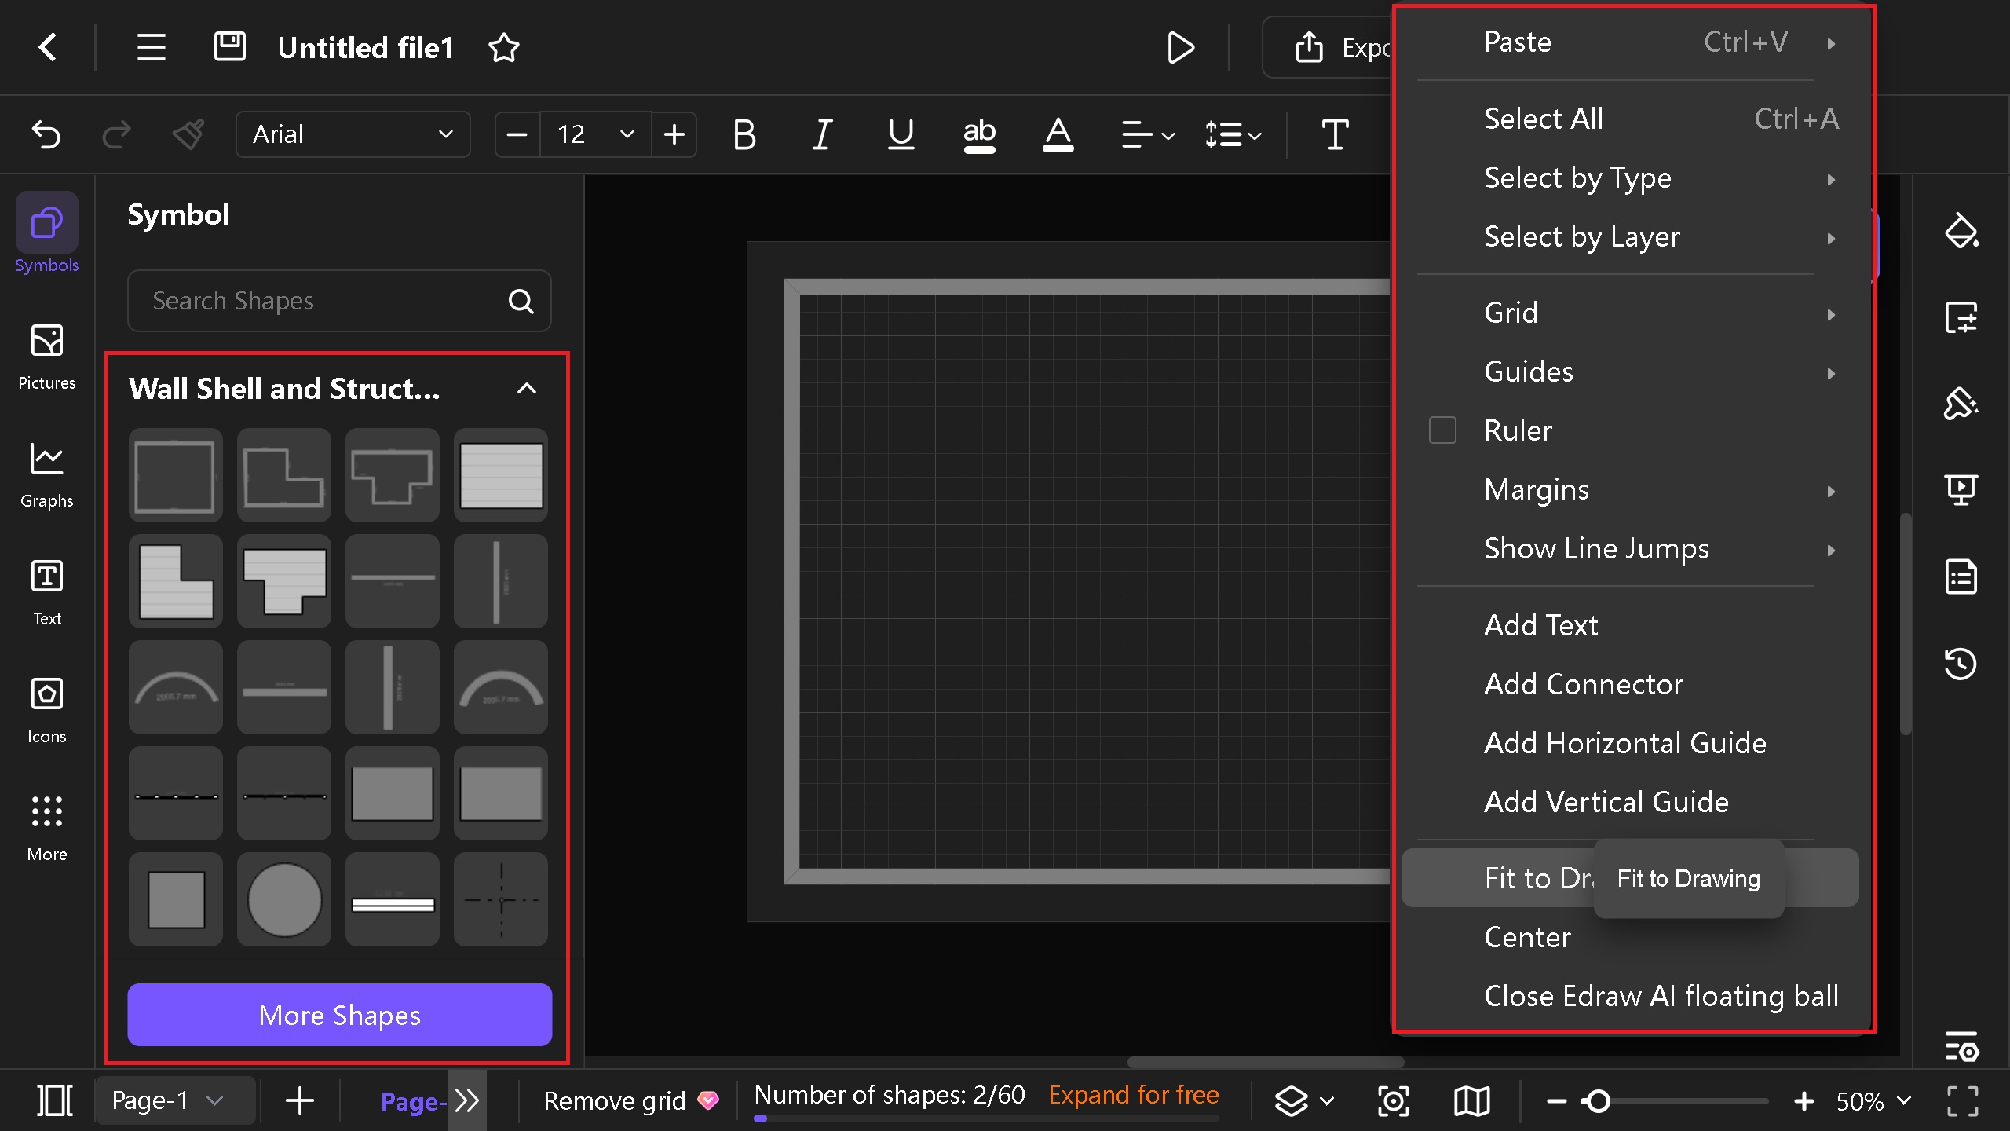This screenshot has width=2010, height=1131.
Task: Select the L-shaped room shape thumbnail
Action: pyautogui.click(x=283, y=475)
